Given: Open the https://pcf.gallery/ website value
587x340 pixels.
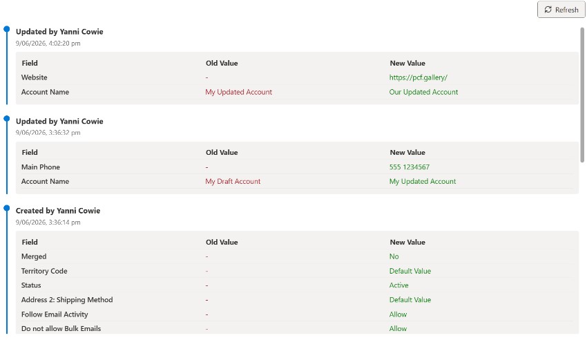Looking at the screenshot, I should tap(418, 77).
